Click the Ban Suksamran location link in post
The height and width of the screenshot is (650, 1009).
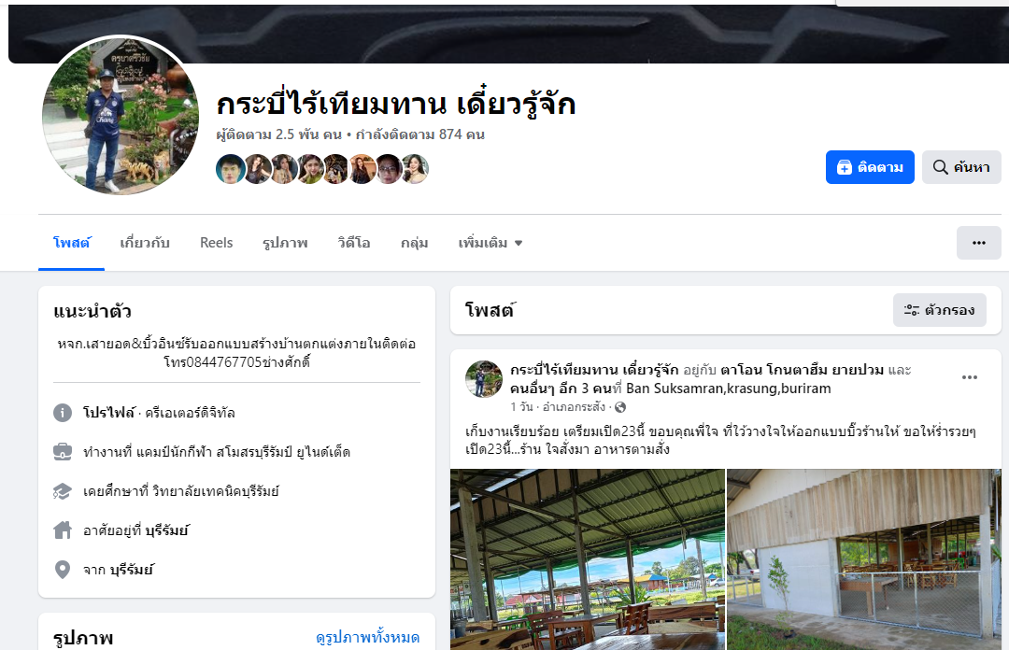729,389
